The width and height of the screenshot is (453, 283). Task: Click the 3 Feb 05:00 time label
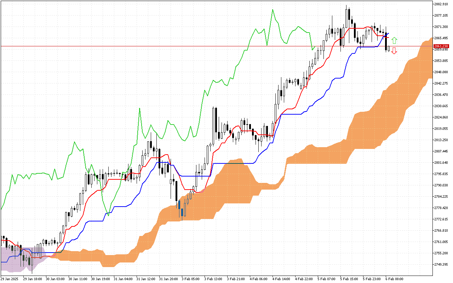(x=190, y=279)
